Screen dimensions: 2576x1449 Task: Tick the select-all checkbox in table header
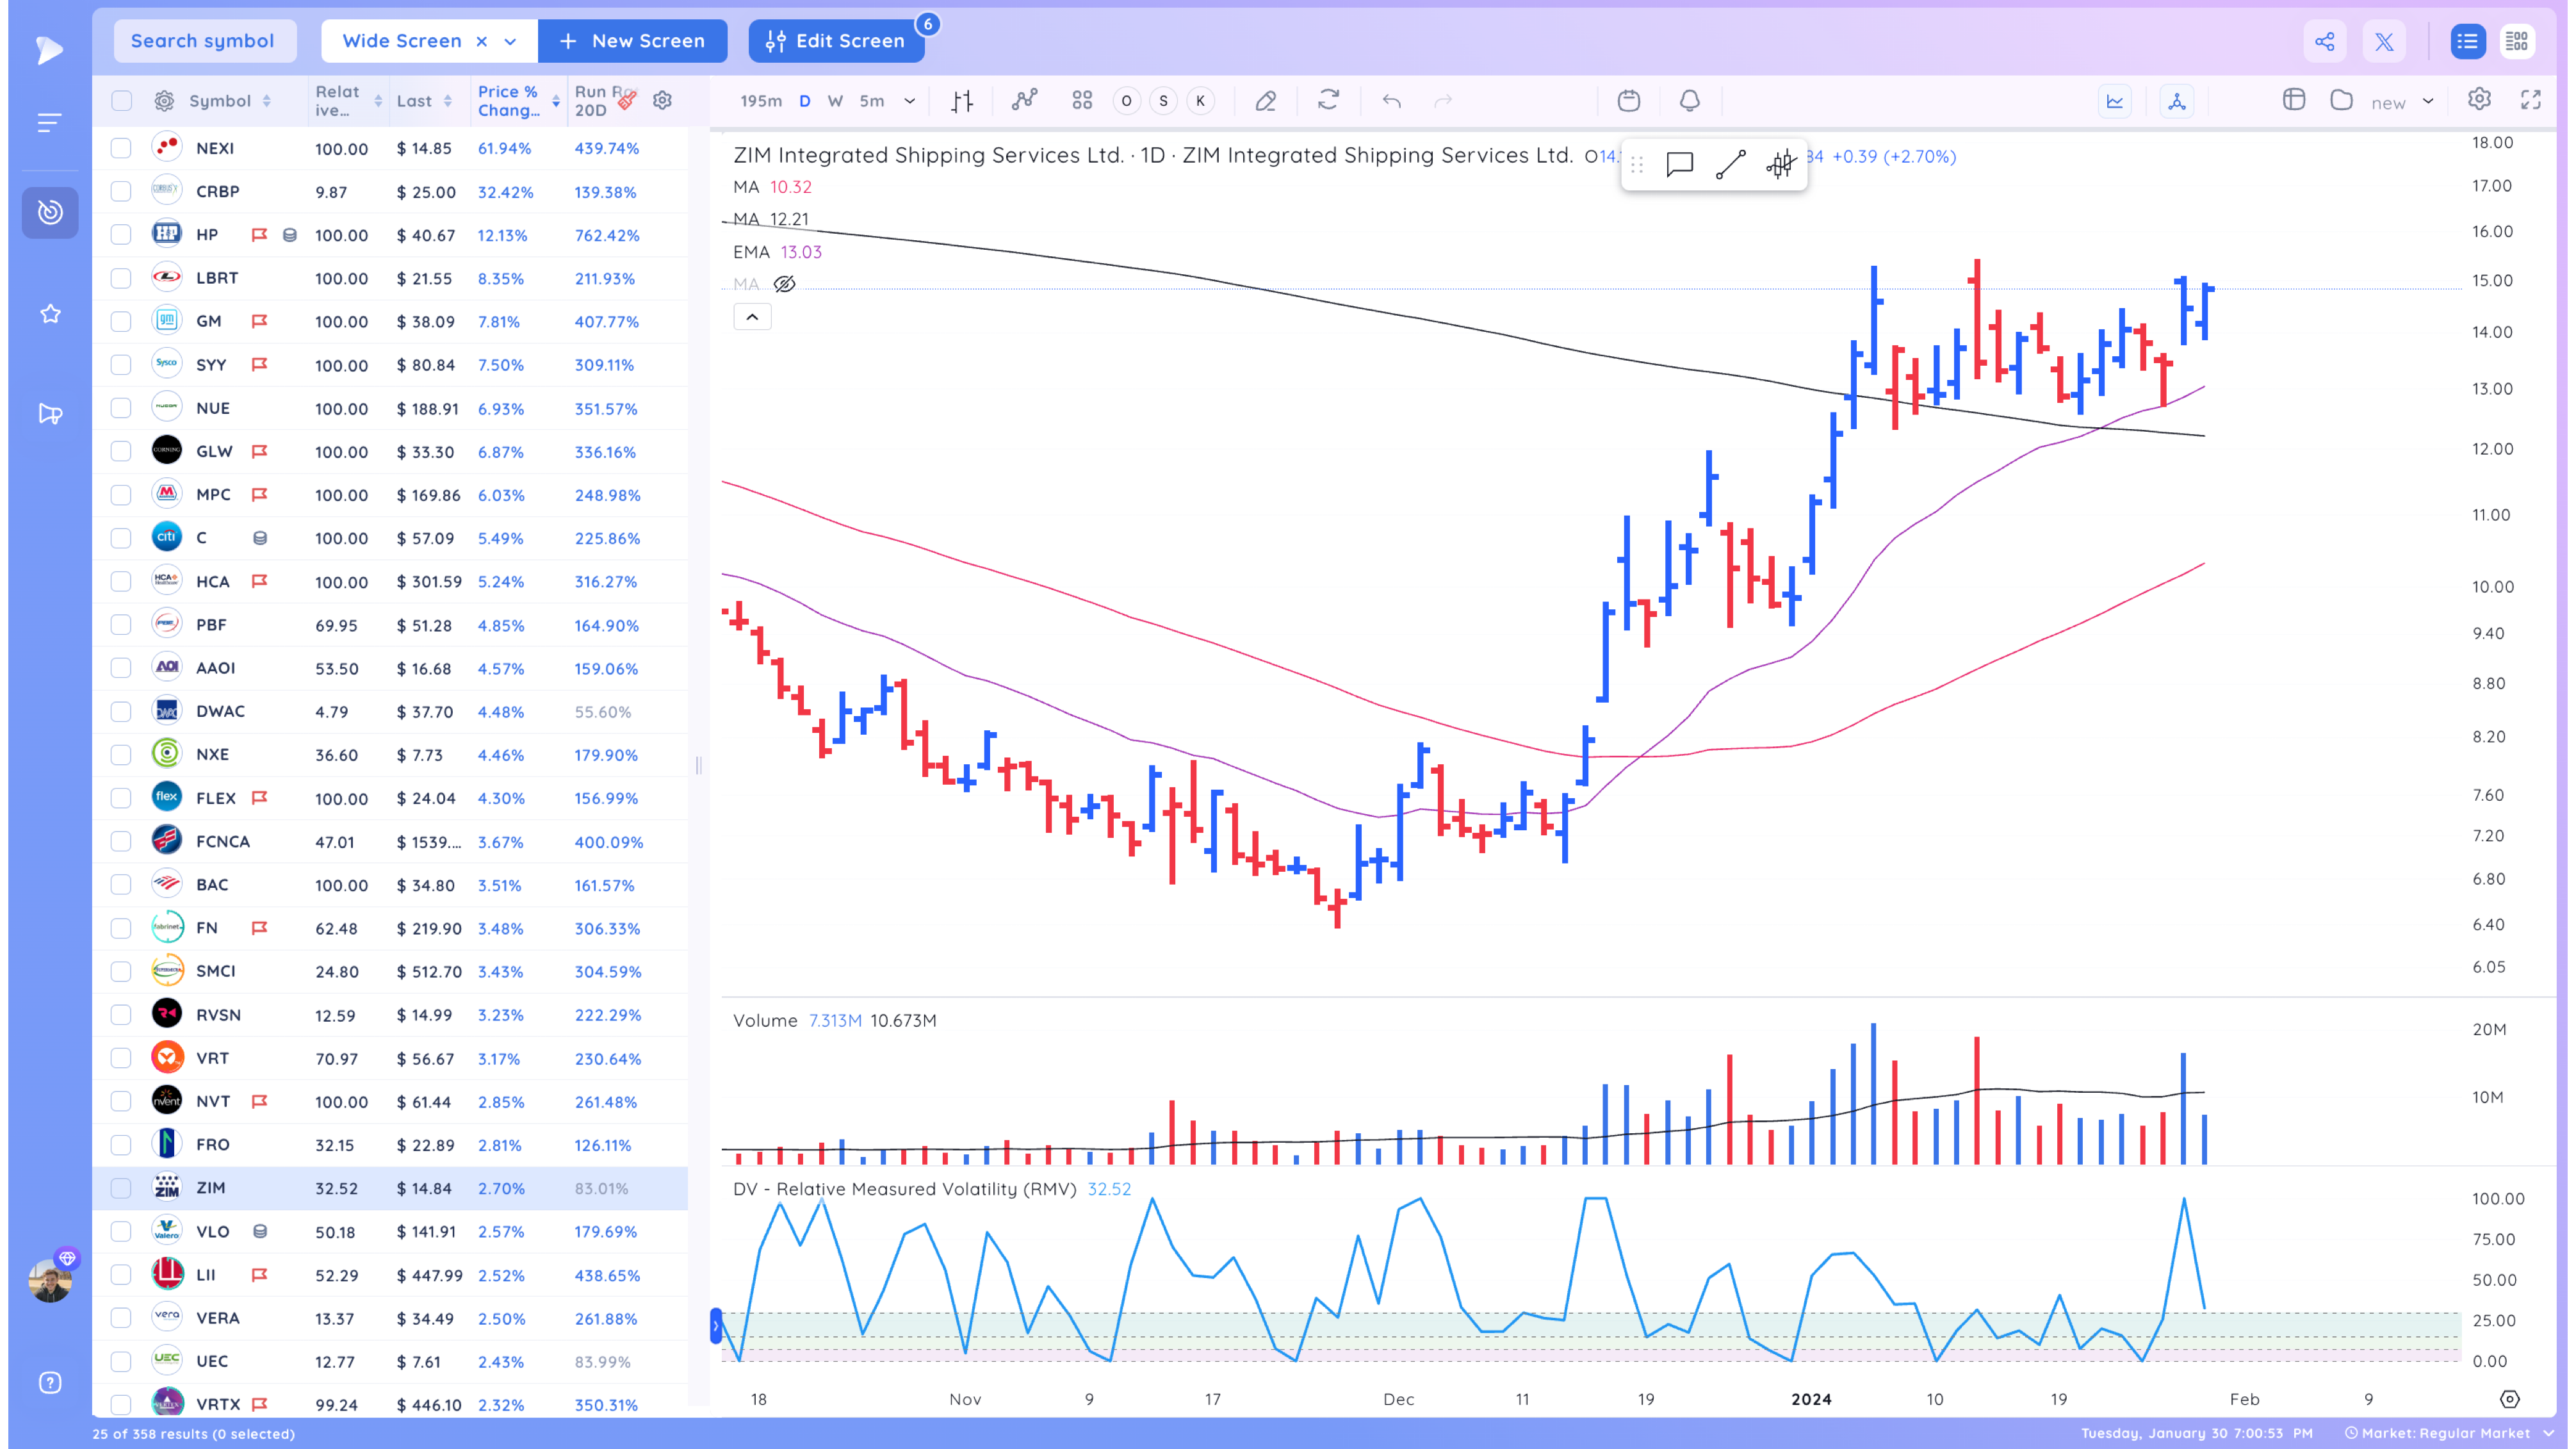tap(121, 101)
